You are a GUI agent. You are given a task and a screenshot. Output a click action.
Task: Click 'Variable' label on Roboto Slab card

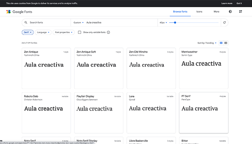pos(65,96)
